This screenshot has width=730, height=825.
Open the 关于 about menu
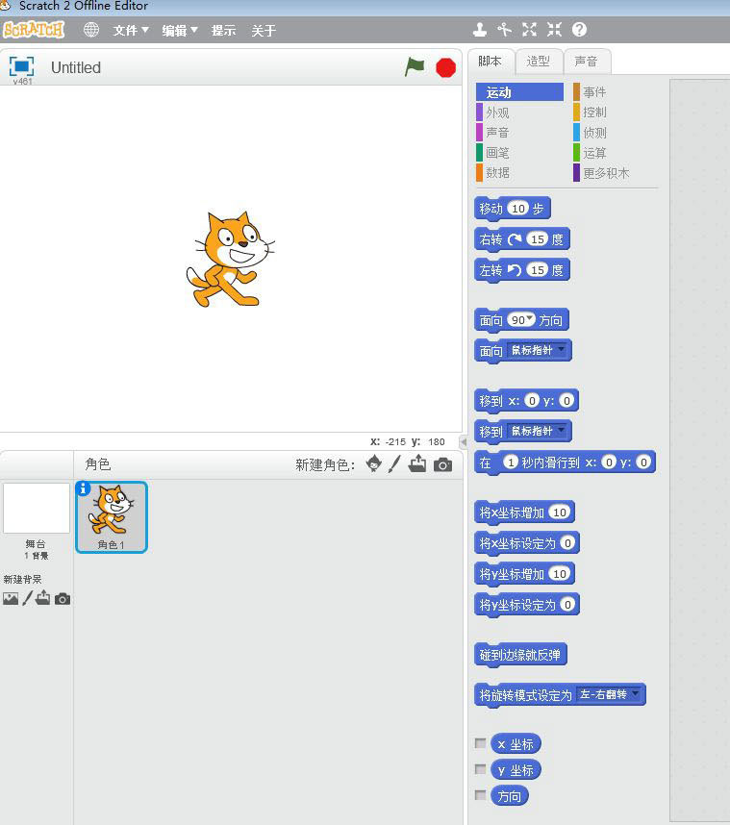click(x=264, y=31)
